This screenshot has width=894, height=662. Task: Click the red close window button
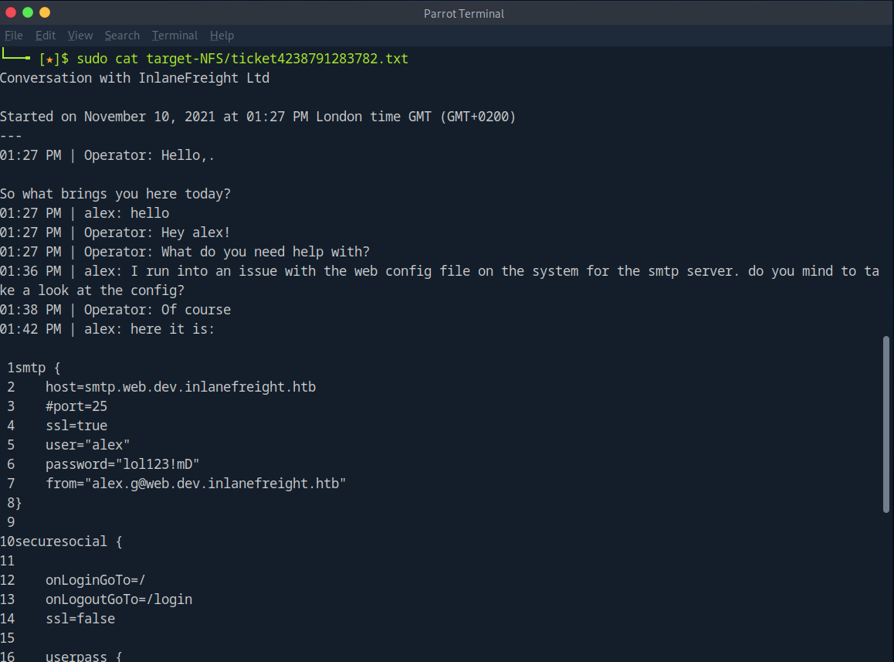pyautogui.click(x=11, y=12)
